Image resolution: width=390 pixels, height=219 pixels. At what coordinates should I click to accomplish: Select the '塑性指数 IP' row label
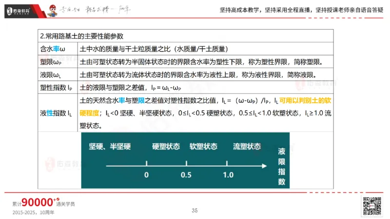[56, 88]
